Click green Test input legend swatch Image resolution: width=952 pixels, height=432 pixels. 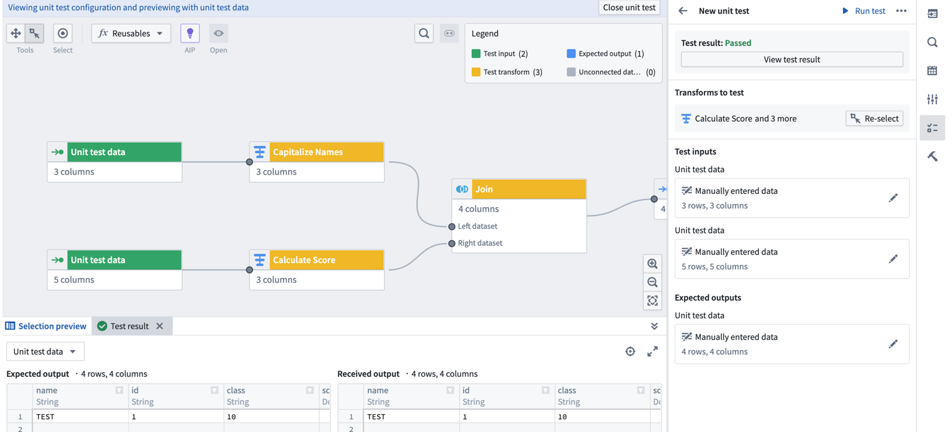tap(476, 53)
